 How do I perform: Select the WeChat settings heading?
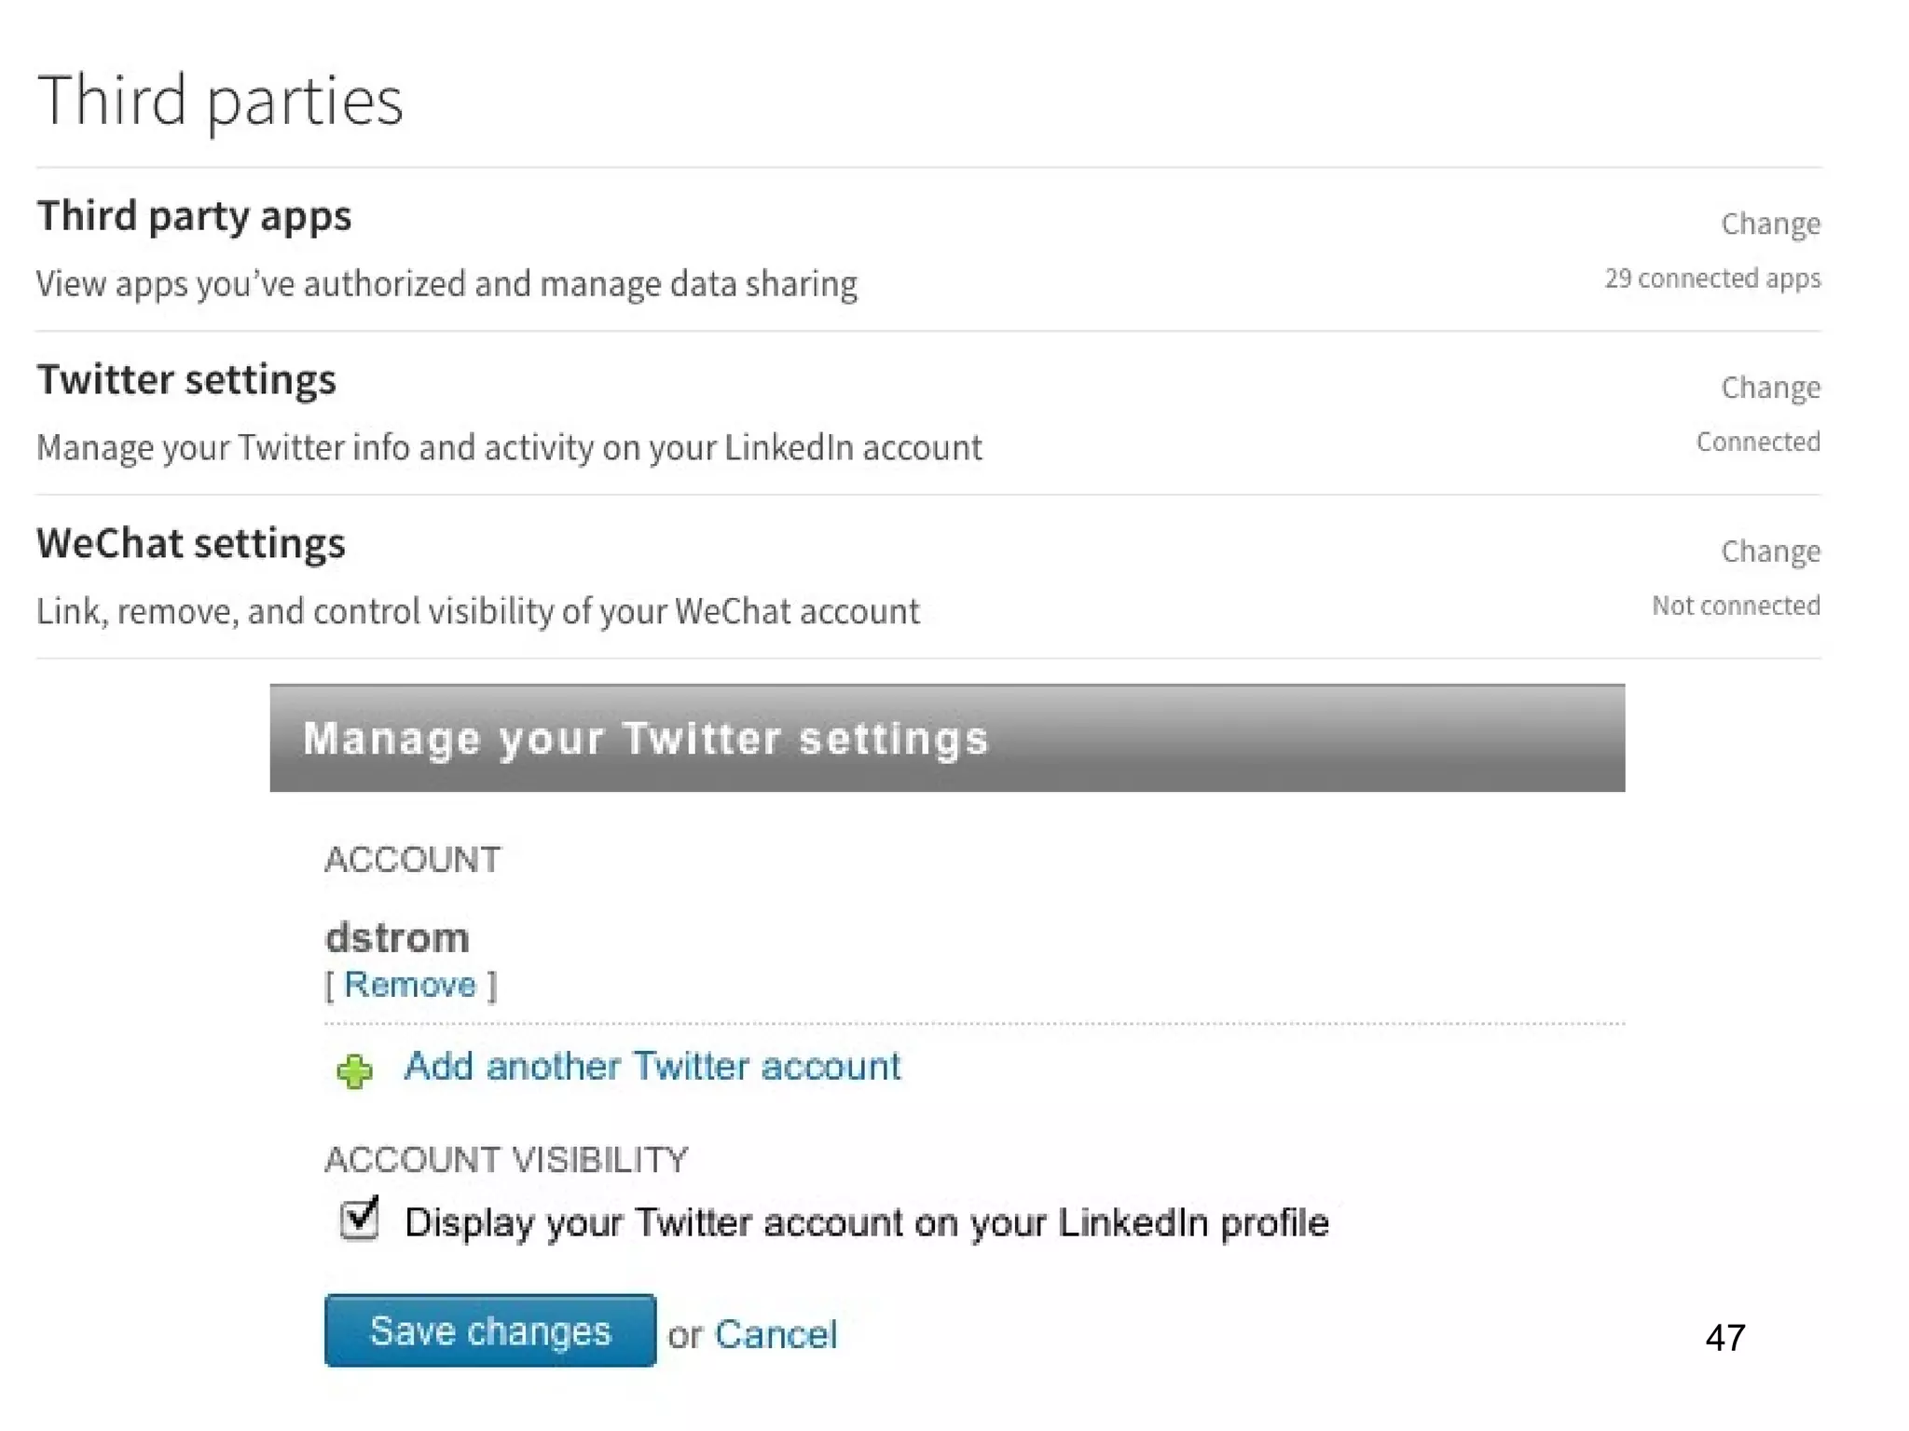click(x=191, y=544)
